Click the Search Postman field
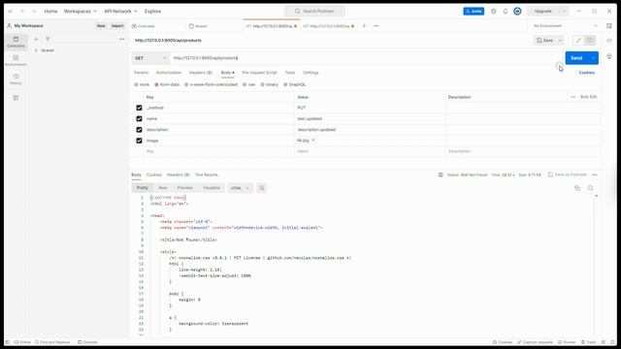Viewport: 621px width, 349px height. tap(314, 12)
